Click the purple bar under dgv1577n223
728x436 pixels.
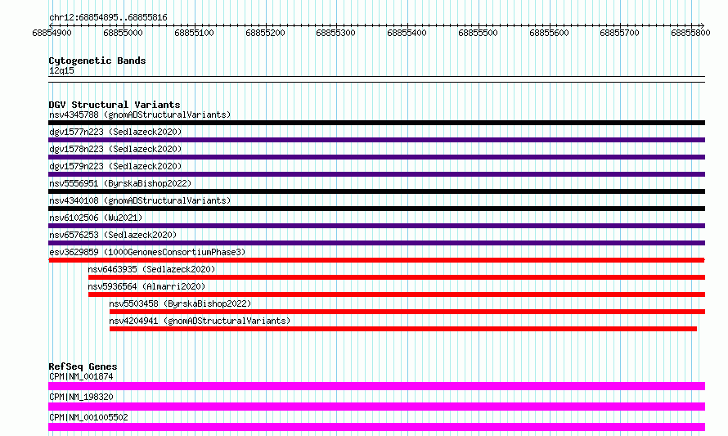click(376, 140)
